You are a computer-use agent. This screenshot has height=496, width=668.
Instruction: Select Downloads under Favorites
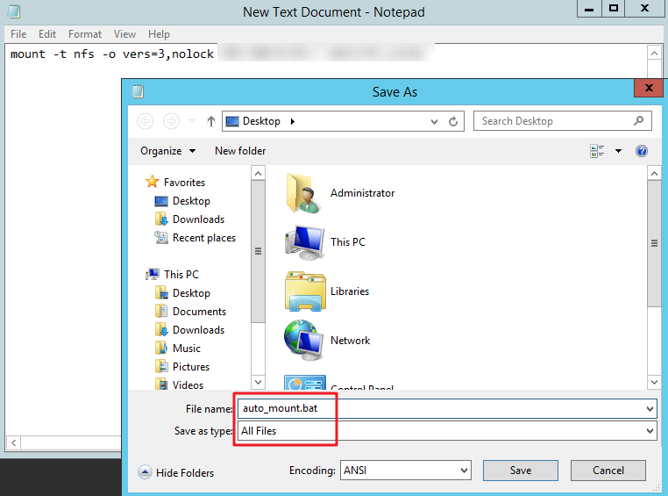click(189, 219)
